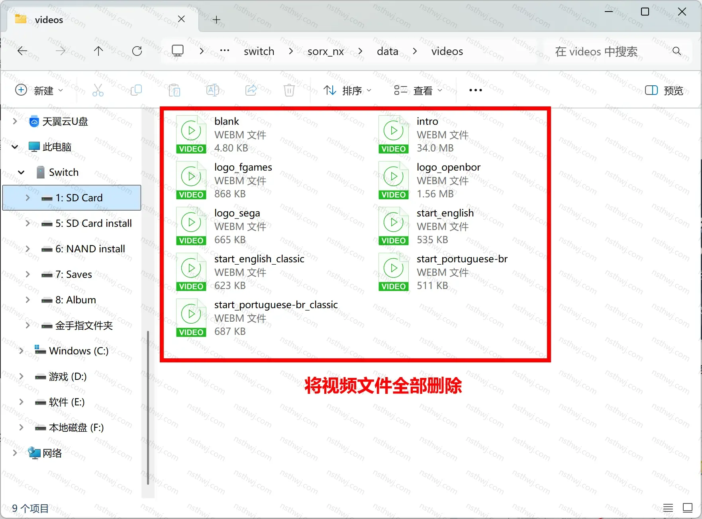702x519 pixels.
Task: Expand the 5: SD Card install node
Action: (27, 223)
